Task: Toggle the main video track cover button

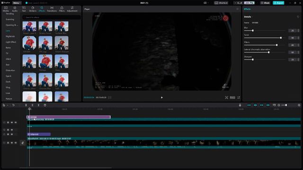Action: 23,143
